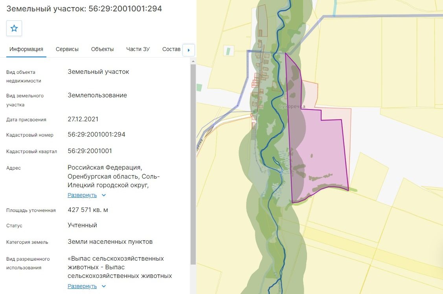Expand address using chevron beside Развернуть
This screenshot has width=443, height=294.
(104, 195)
